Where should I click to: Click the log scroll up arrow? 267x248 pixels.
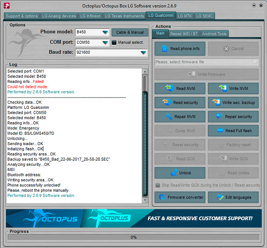click(x=145, y=72)
